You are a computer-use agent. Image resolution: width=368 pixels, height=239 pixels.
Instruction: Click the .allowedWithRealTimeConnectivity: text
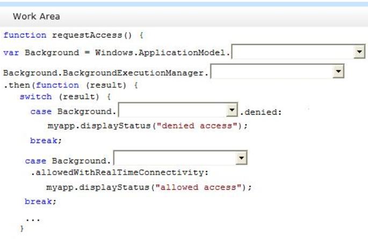pos(119,173)
